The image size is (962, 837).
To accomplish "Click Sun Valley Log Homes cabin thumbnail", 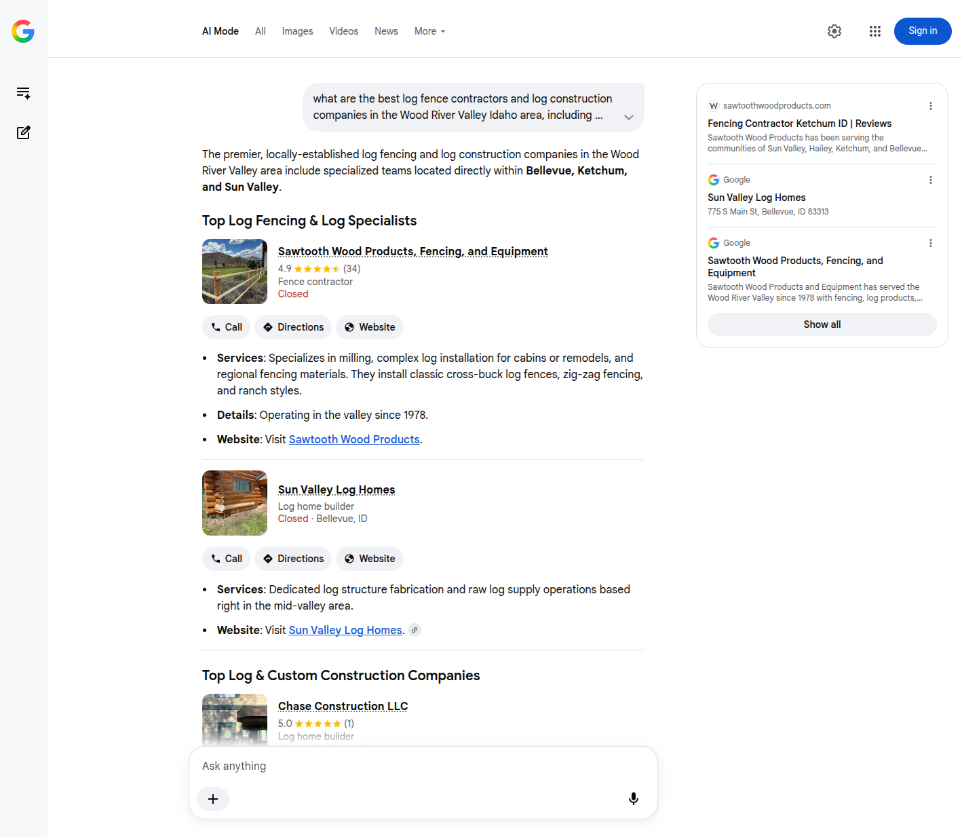I will point(235,503).
